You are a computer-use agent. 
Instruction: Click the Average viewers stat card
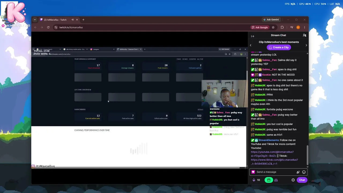click(x=122, y=66)
